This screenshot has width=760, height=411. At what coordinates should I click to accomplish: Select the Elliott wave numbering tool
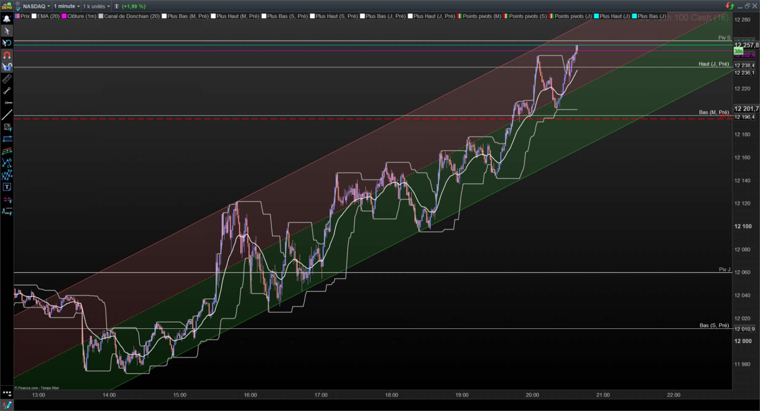pyautogui.click(x=7, y=175)
